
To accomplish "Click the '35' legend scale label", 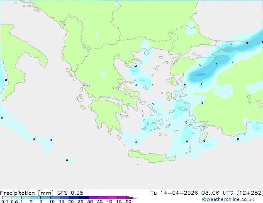I will [x=100, y=201].
